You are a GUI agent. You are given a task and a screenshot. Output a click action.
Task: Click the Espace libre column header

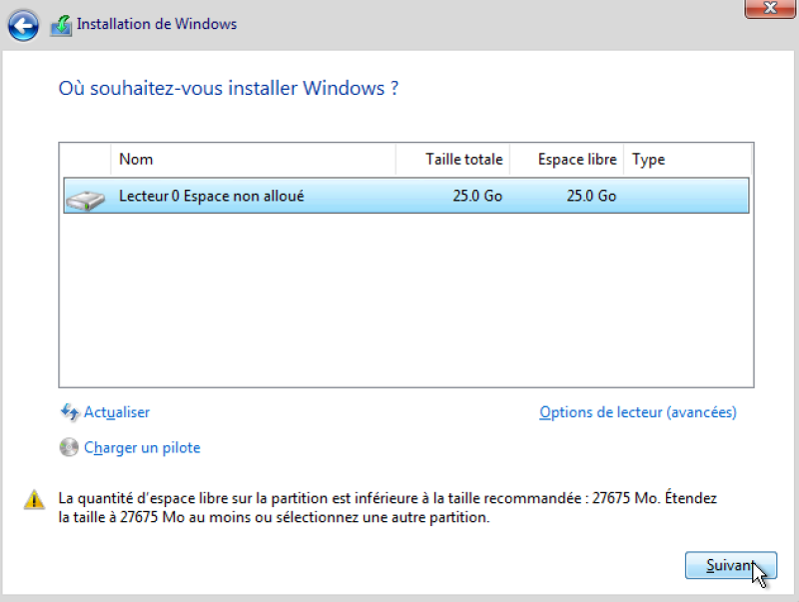click(x=566, y=160)
